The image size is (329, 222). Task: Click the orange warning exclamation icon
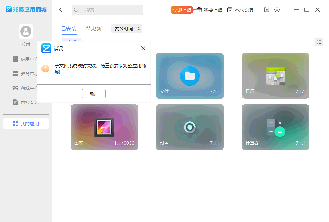(45, 69)
